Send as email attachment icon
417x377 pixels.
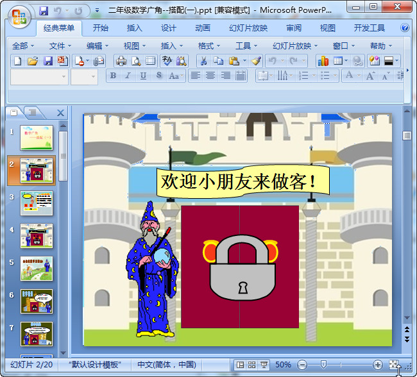point(98,61)
